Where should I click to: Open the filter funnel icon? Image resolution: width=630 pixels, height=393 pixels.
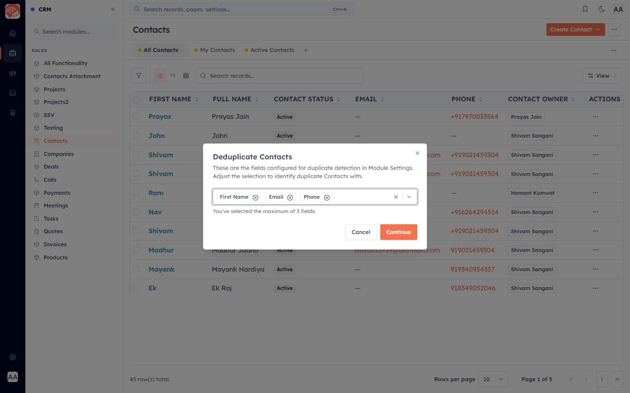[139, 76]
